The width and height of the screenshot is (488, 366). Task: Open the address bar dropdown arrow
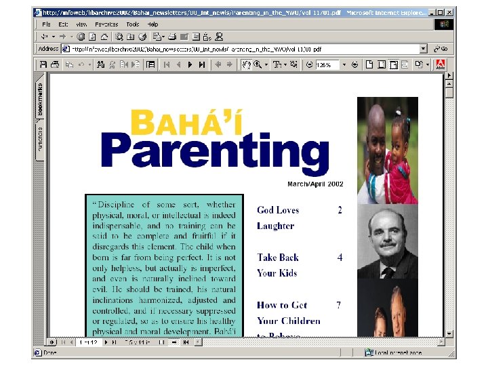(x=423, y=49)
